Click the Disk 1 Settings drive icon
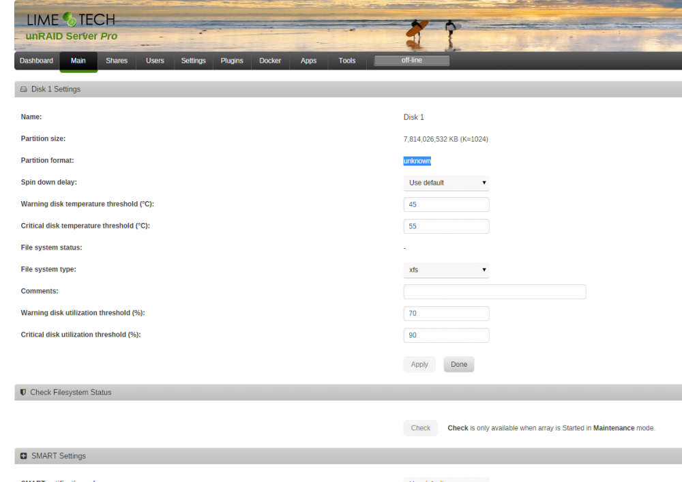The height and width of the screenshot is (482, 682). click(x=23, y=89)
